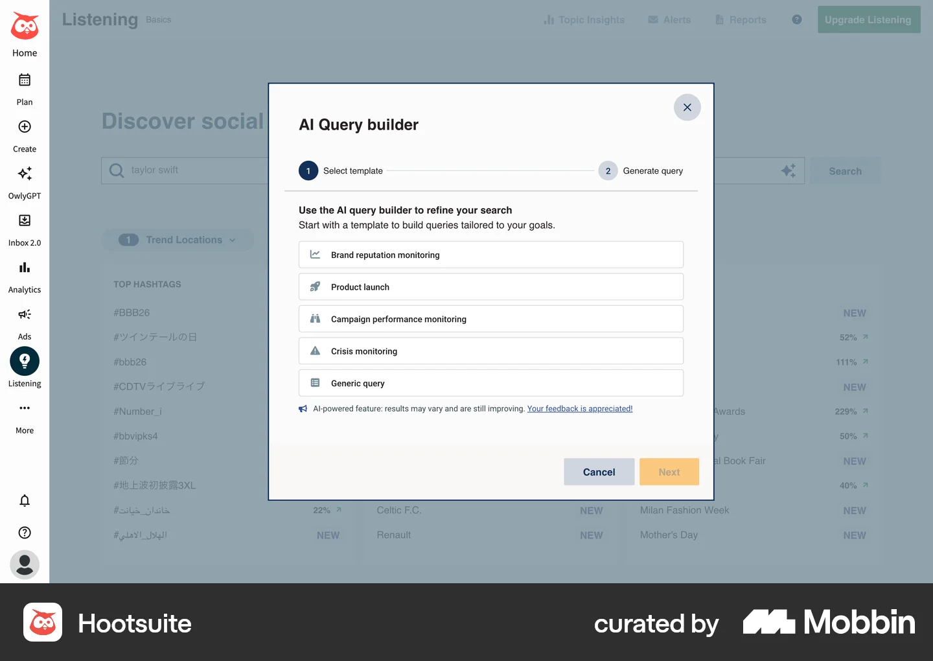Launch OwlyGPT sparkle icon
Viewport: 933px width, 661px height.
25,174
